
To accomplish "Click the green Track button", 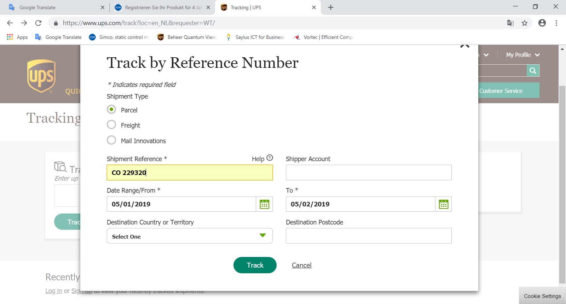I will pyautogui.click(x=255, y=265).
